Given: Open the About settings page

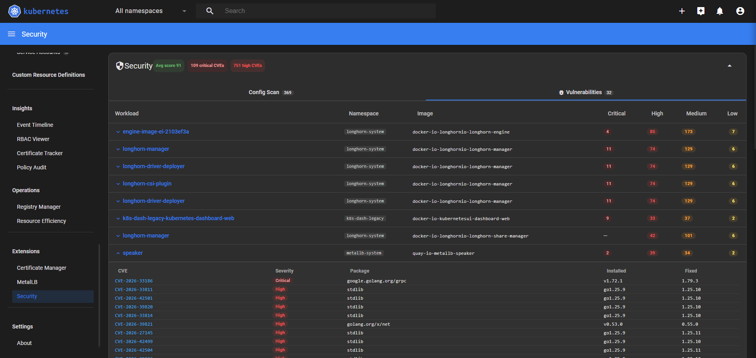Looking at the screenshot, I should 24,343.
